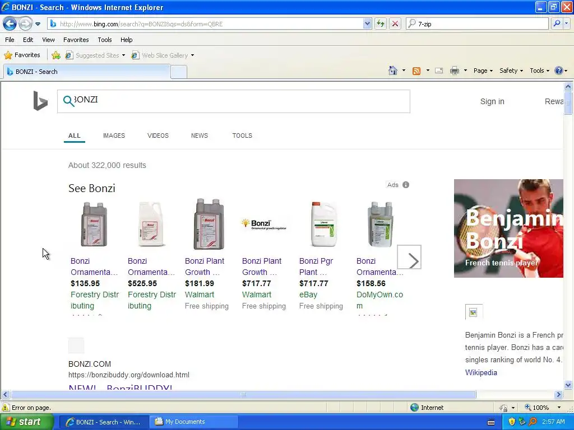This screenshot has height=430, width=574.
Task: Open the Favorites menu
Action: (76, 40)
